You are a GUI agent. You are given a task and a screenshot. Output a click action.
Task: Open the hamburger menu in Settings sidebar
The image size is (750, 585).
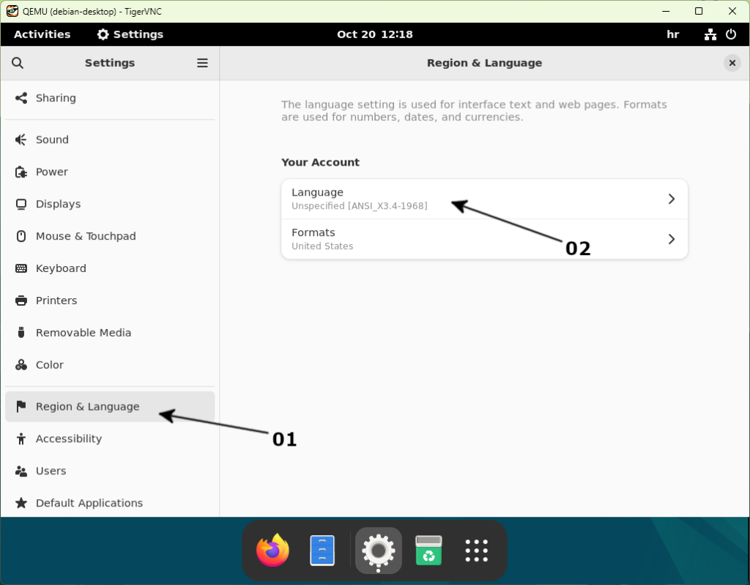tap(203, 63)
